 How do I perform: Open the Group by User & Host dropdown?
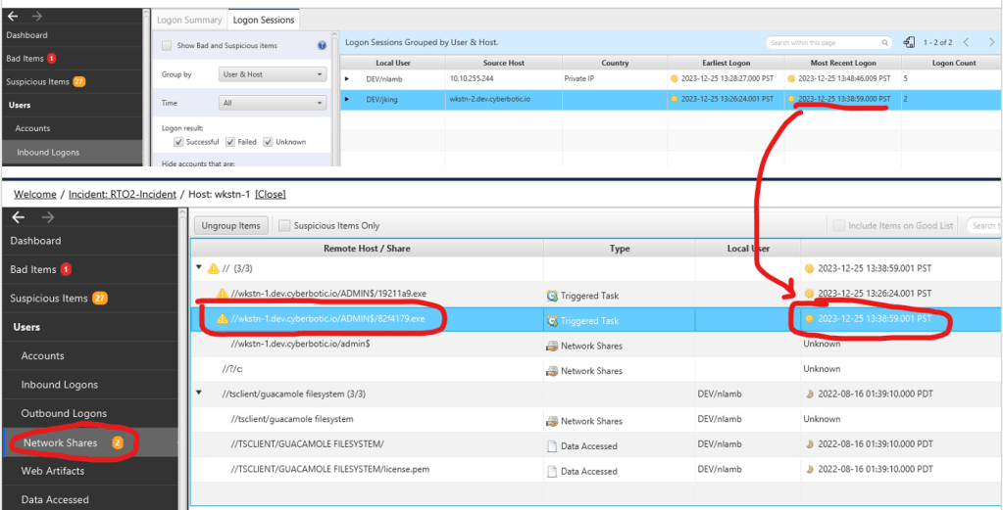[273, 74]
